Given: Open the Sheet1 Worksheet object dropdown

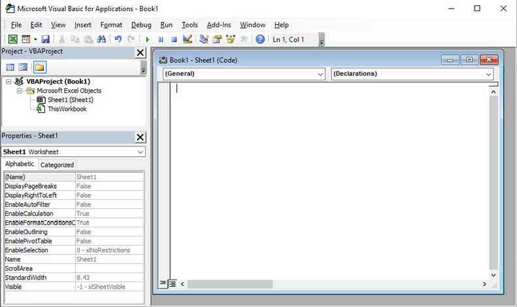Looking at the screenshot, I should (140, 152).
